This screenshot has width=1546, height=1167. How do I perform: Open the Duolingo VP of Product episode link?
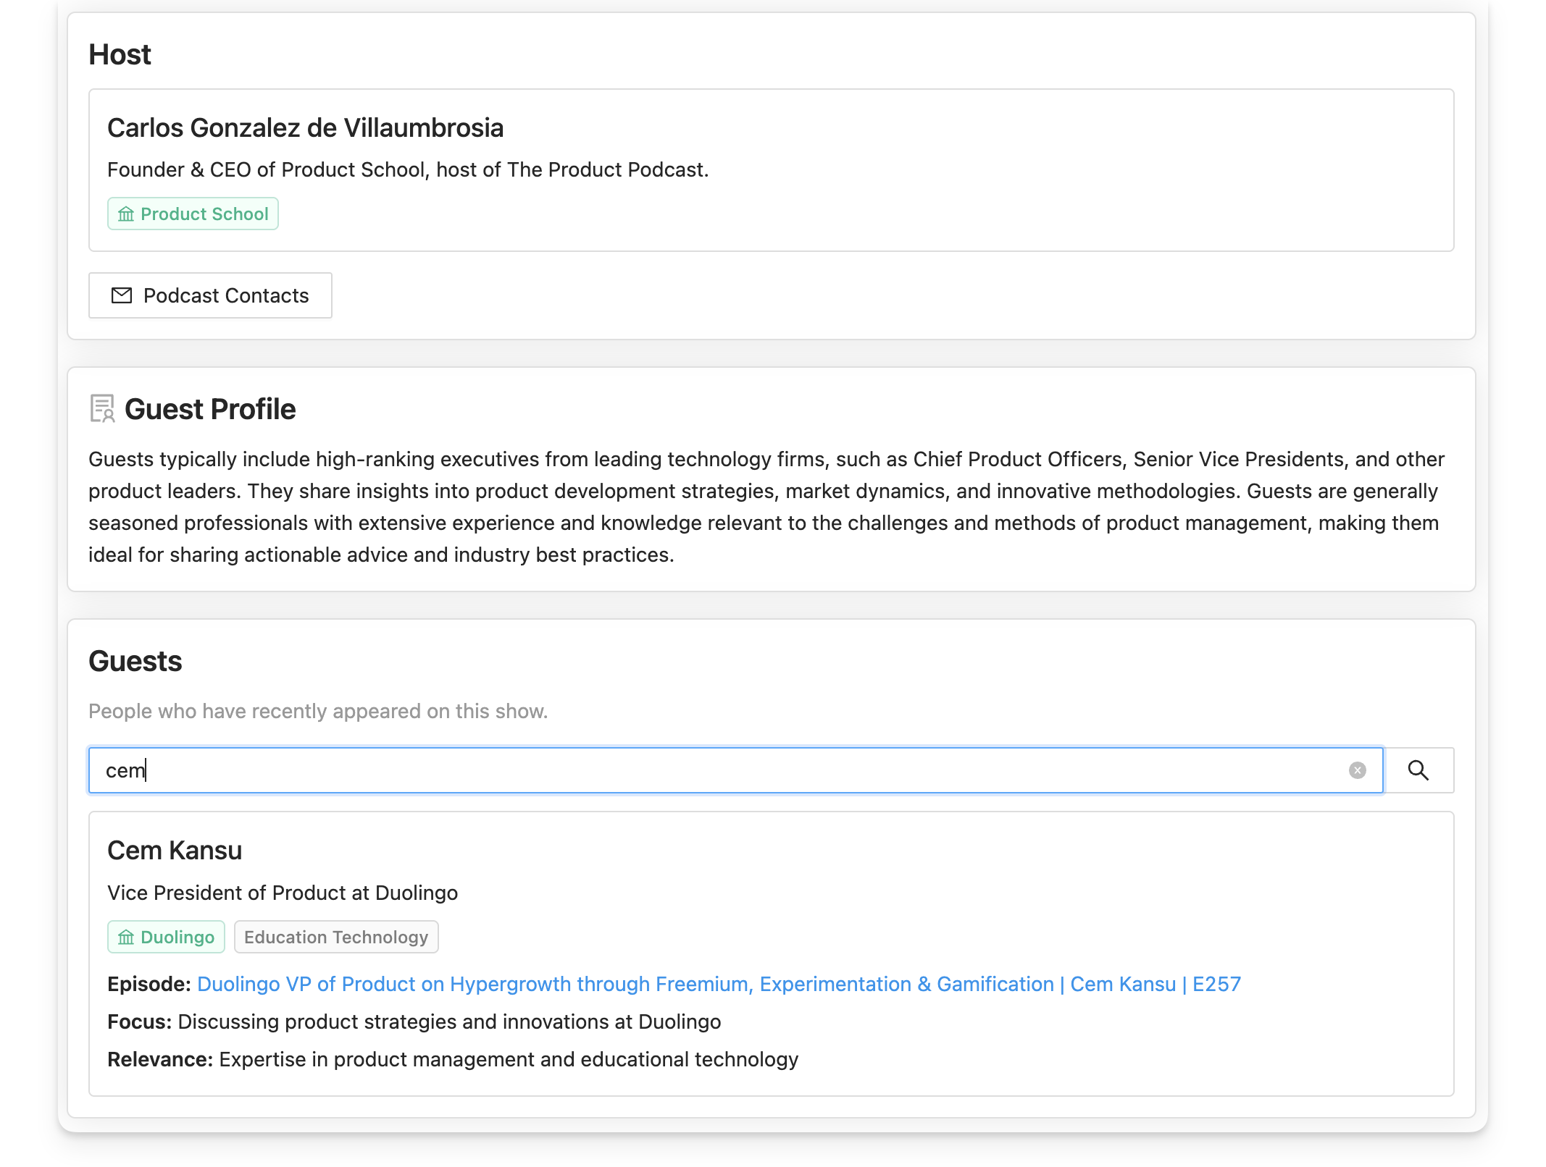pos(719,984)
